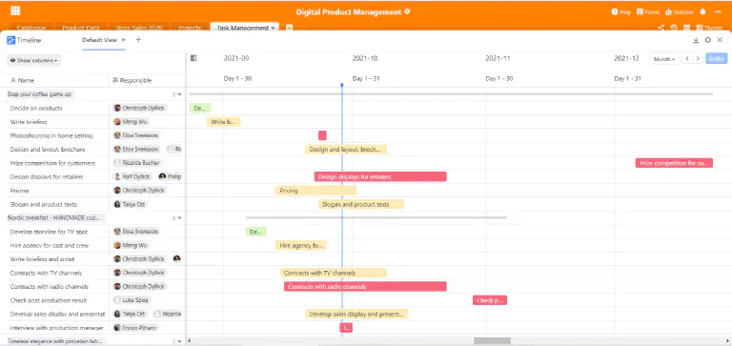The image size is (732, 346).
Task: Click the green Develop storyline bar
Action: click(x=256, y=232)
